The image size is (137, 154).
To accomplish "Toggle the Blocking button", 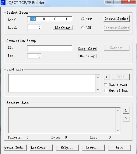I will click(62, 28).
